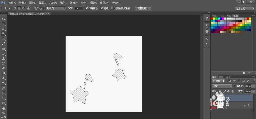Image resolution: width=256 pixels, height=119 pixels.
Task: Enable 对所有图层取样 checkbox
Action: pyautogui.click(x=112, y=8)
